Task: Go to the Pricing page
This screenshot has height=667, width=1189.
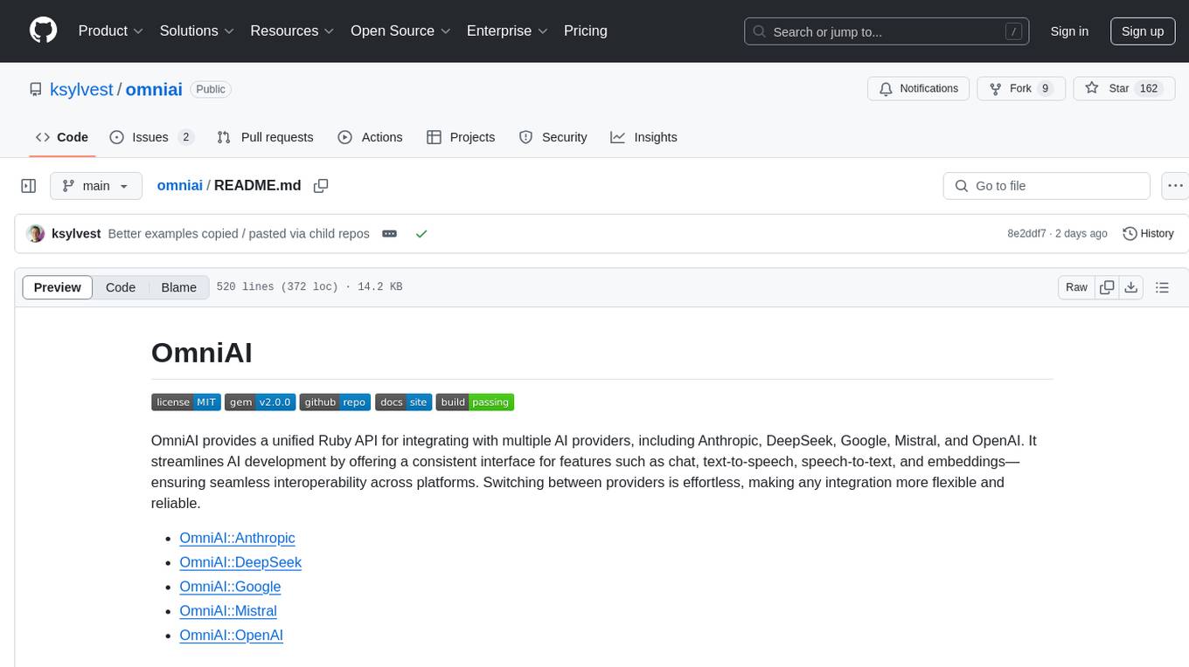Action: click(x=586, y=31)
